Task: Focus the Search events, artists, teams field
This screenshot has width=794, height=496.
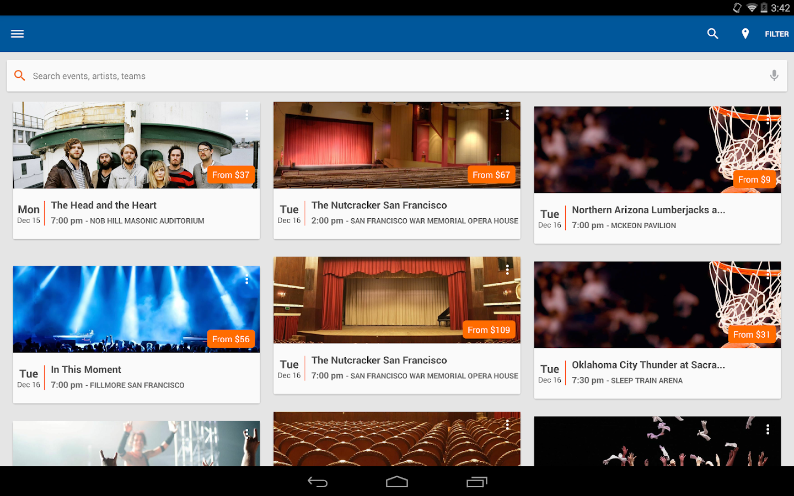Action: point(397,76)
